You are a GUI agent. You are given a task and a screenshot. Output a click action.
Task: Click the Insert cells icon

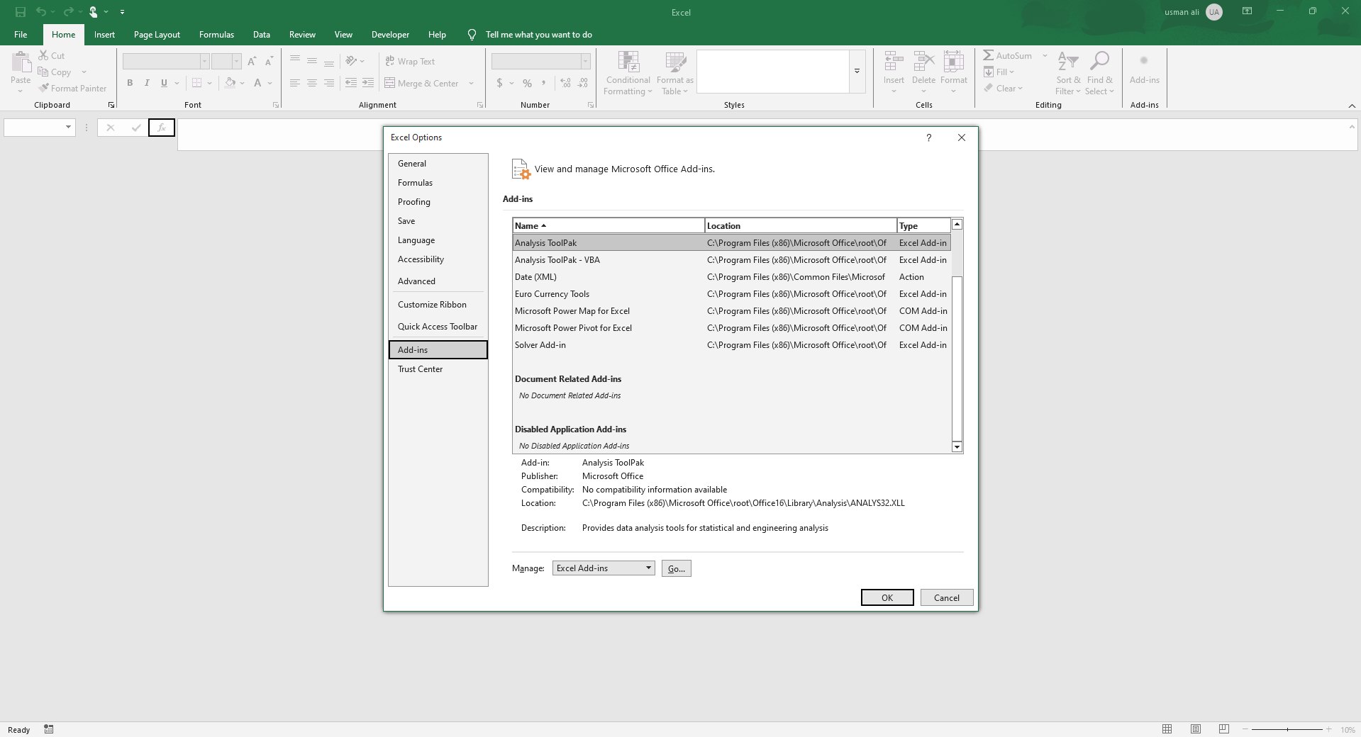[894, 62]
